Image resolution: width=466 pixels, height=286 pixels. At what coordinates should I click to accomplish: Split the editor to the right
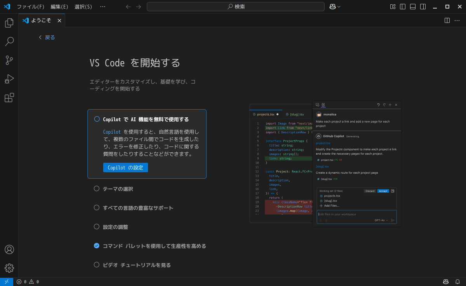coord(447,21)
